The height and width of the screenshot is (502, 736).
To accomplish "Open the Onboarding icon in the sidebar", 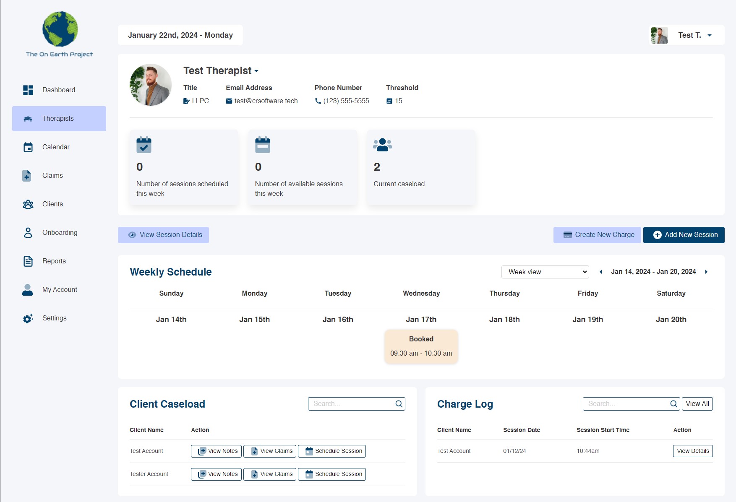I will [28, 233].
